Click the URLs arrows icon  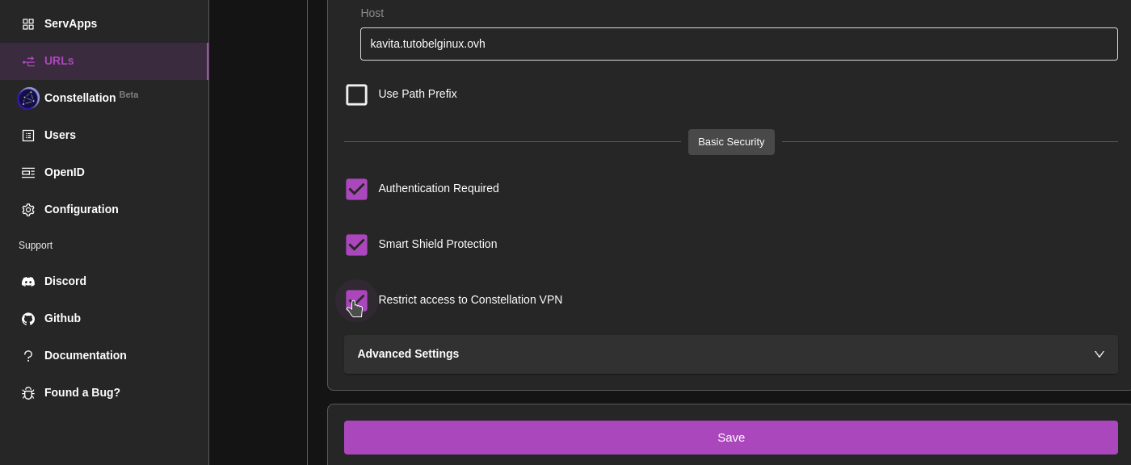(28, 61)
